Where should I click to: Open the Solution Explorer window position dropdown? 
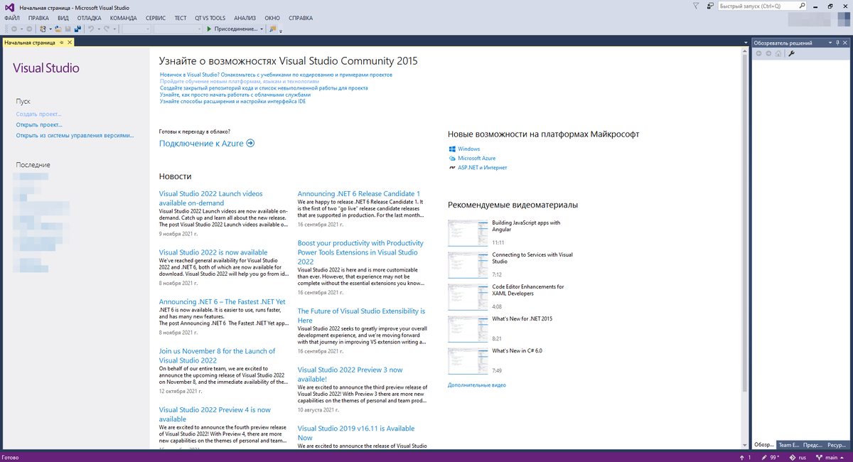pyautogui.click(x=830, y=43)
